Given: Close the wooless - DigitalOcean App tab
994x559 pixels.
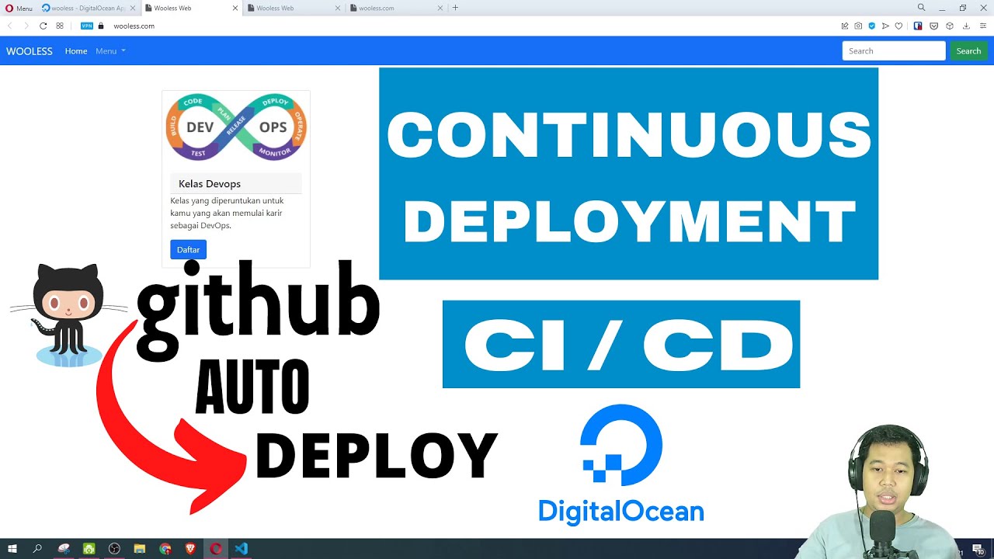Looking at the screenshot, I should click(x=132, y=8).
